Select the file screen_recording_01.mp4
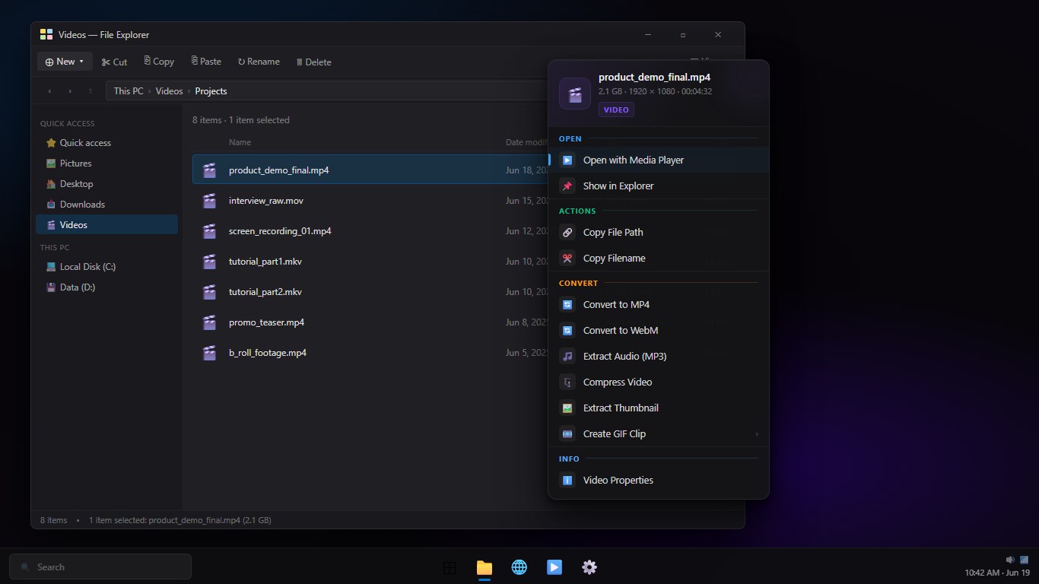The width and height of the screenshot is (1039, 584). point(370,231)
